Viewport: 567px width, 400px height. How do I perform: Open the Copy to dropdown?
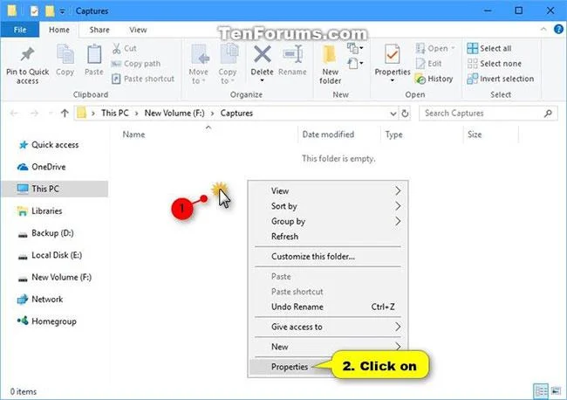(228, 65)
